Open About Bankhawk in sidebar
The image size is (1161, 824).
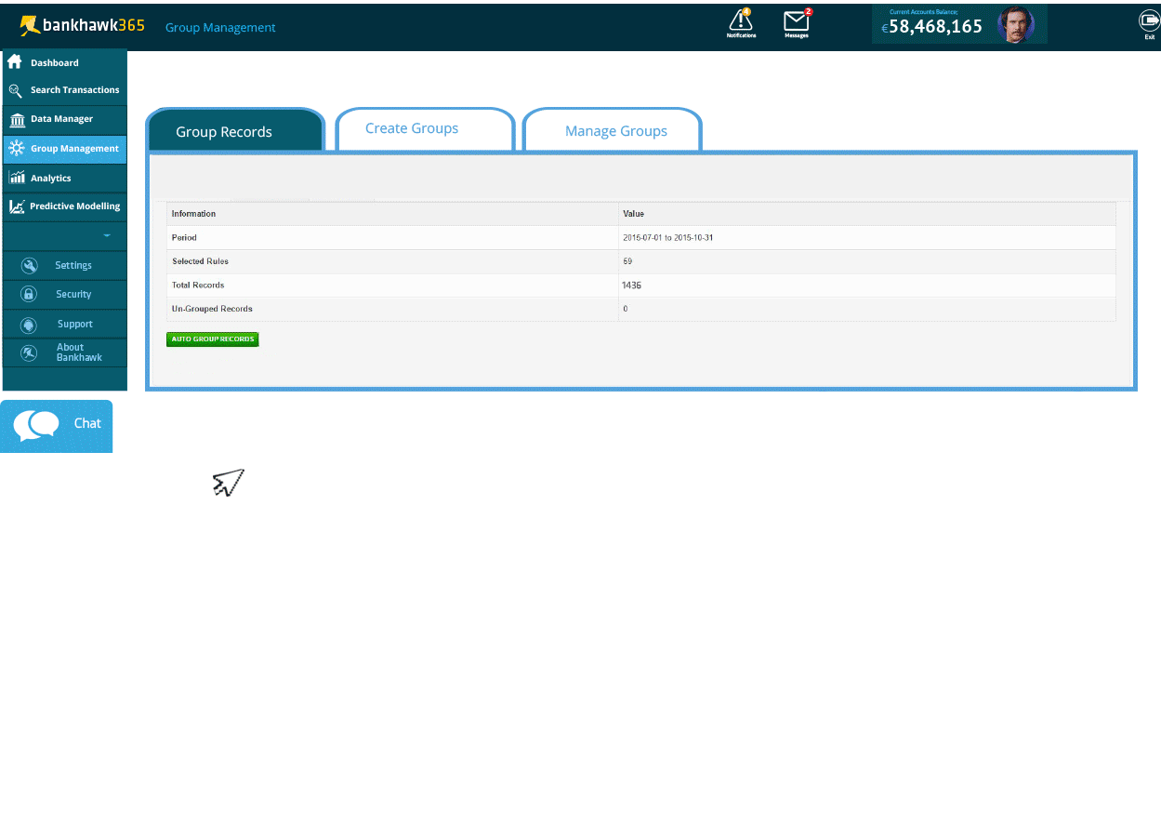[x=77, y=352]
